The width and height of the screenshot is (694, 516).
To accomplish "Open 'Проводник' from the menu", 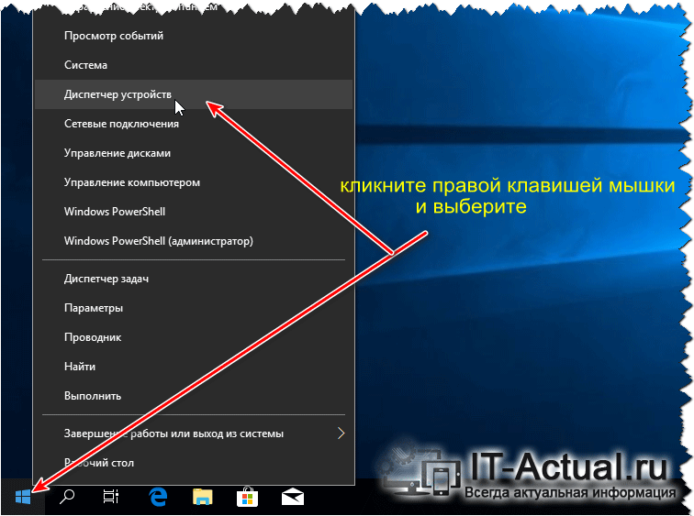I will [194, 337].
